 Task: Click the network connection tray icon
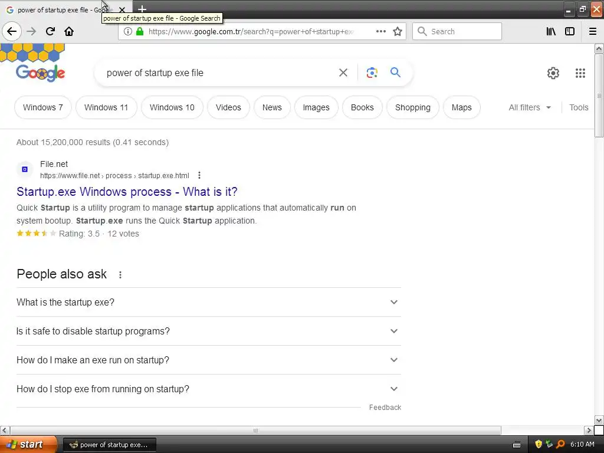[549, 444]
